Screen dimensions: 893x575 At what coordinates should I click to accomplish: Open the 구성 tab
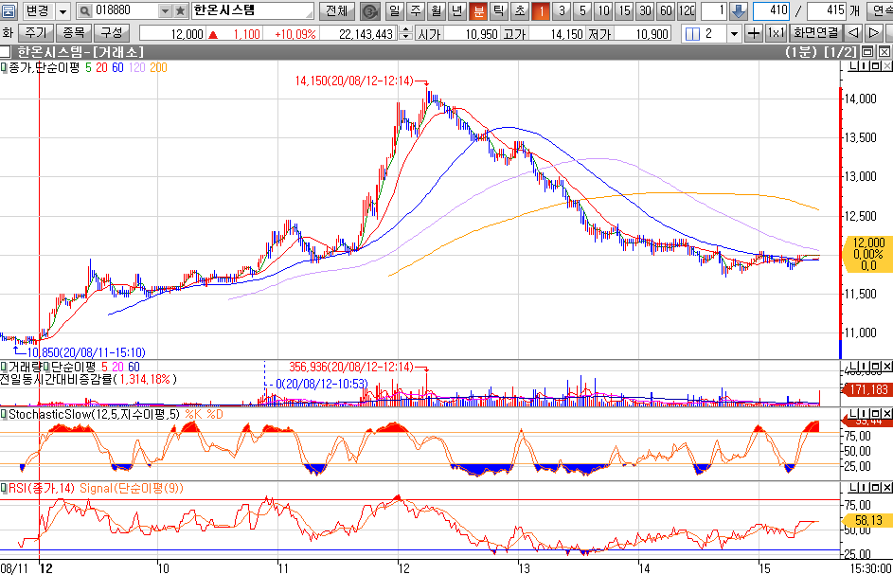pos(112,33)
